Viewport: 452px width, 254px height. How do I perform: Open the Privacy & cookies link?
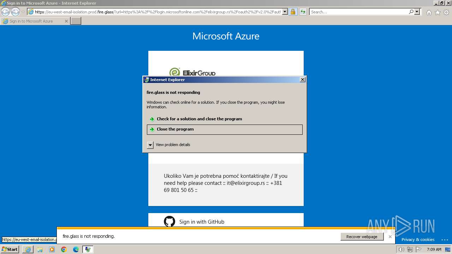(418, 240)
